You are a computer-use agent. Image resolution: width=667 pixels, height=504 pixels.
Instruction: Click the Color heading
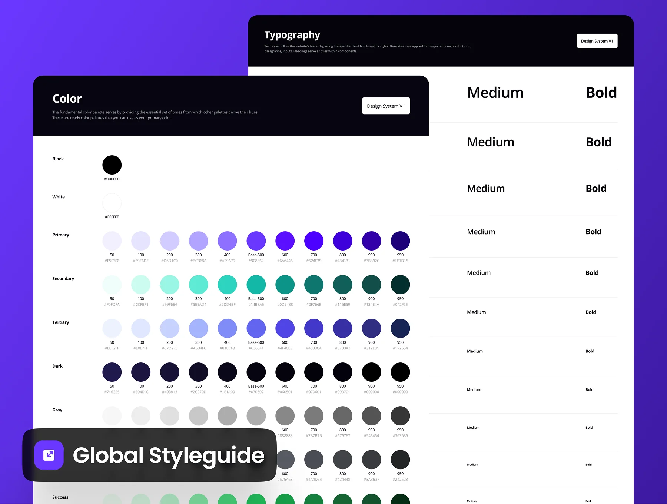(67, 99)
